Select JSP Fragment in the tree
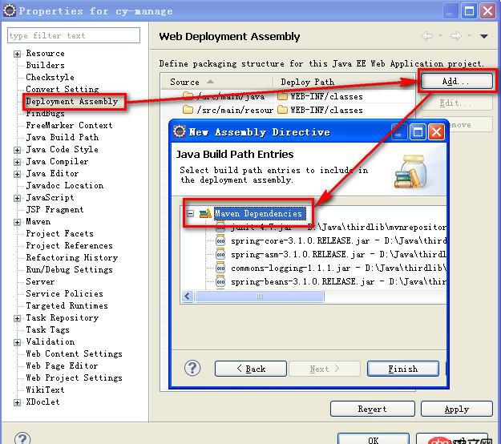The width and height of the screenshot is (501, 444). click(55, 209)
